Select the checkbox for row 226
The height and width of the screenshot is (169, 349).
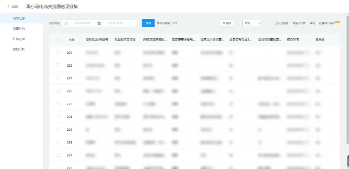pos(58,91)
